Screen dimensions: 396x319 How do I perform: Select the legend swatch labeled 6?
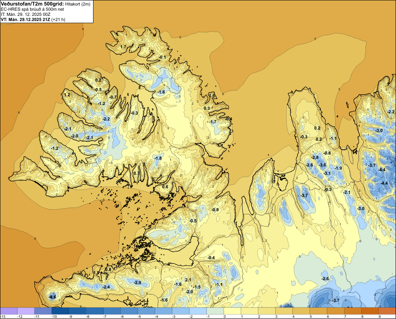click(x=335, y=311)
